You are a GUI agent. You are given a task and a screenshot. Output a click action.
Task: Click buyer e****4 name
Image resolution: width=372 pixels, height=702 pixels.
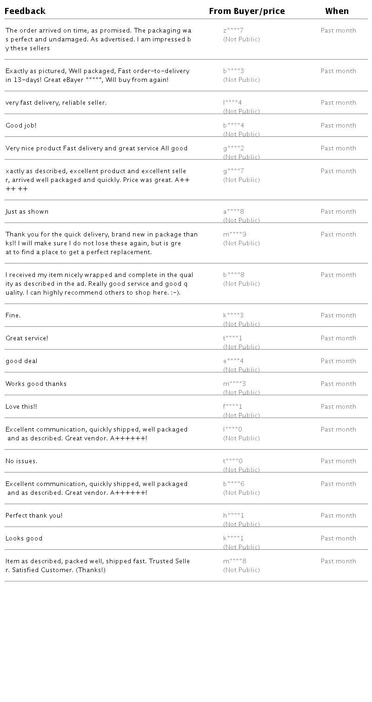point(233,361)
